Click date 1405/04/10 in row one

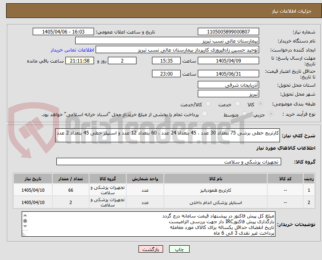pyautogui.click(x=33, y=190)
